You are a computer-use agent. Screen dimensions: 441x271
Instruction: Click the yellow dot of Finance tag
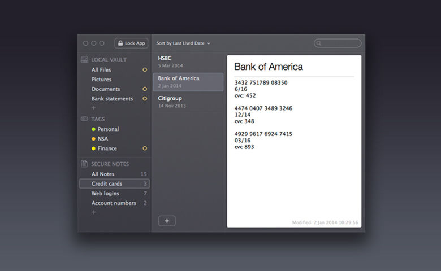(93, 148)
